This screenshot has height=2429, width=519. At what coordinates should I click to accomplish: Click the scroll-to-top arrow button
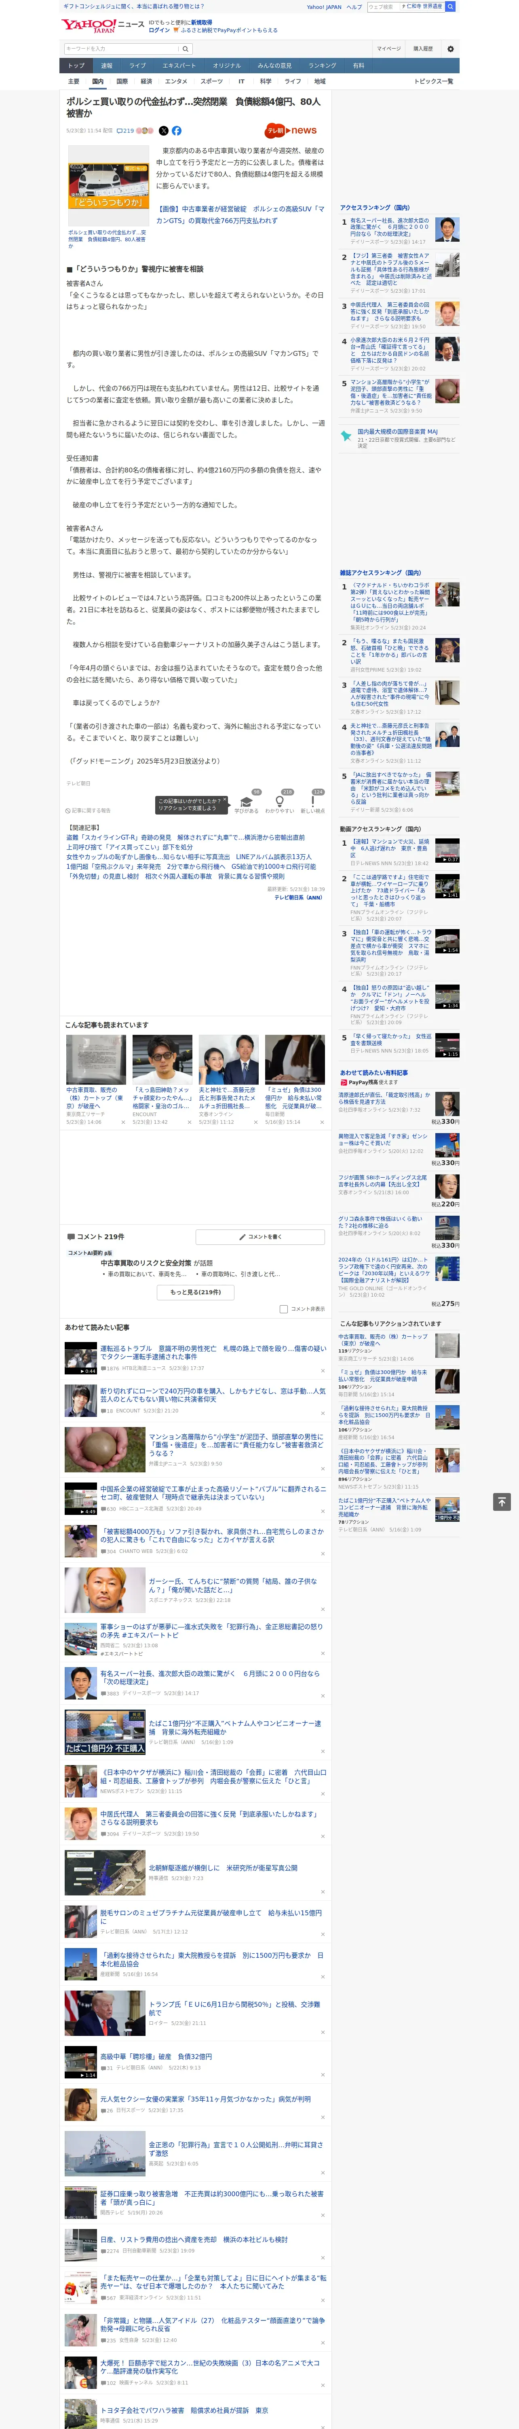pyautogui.click(x=501, y=1501)
